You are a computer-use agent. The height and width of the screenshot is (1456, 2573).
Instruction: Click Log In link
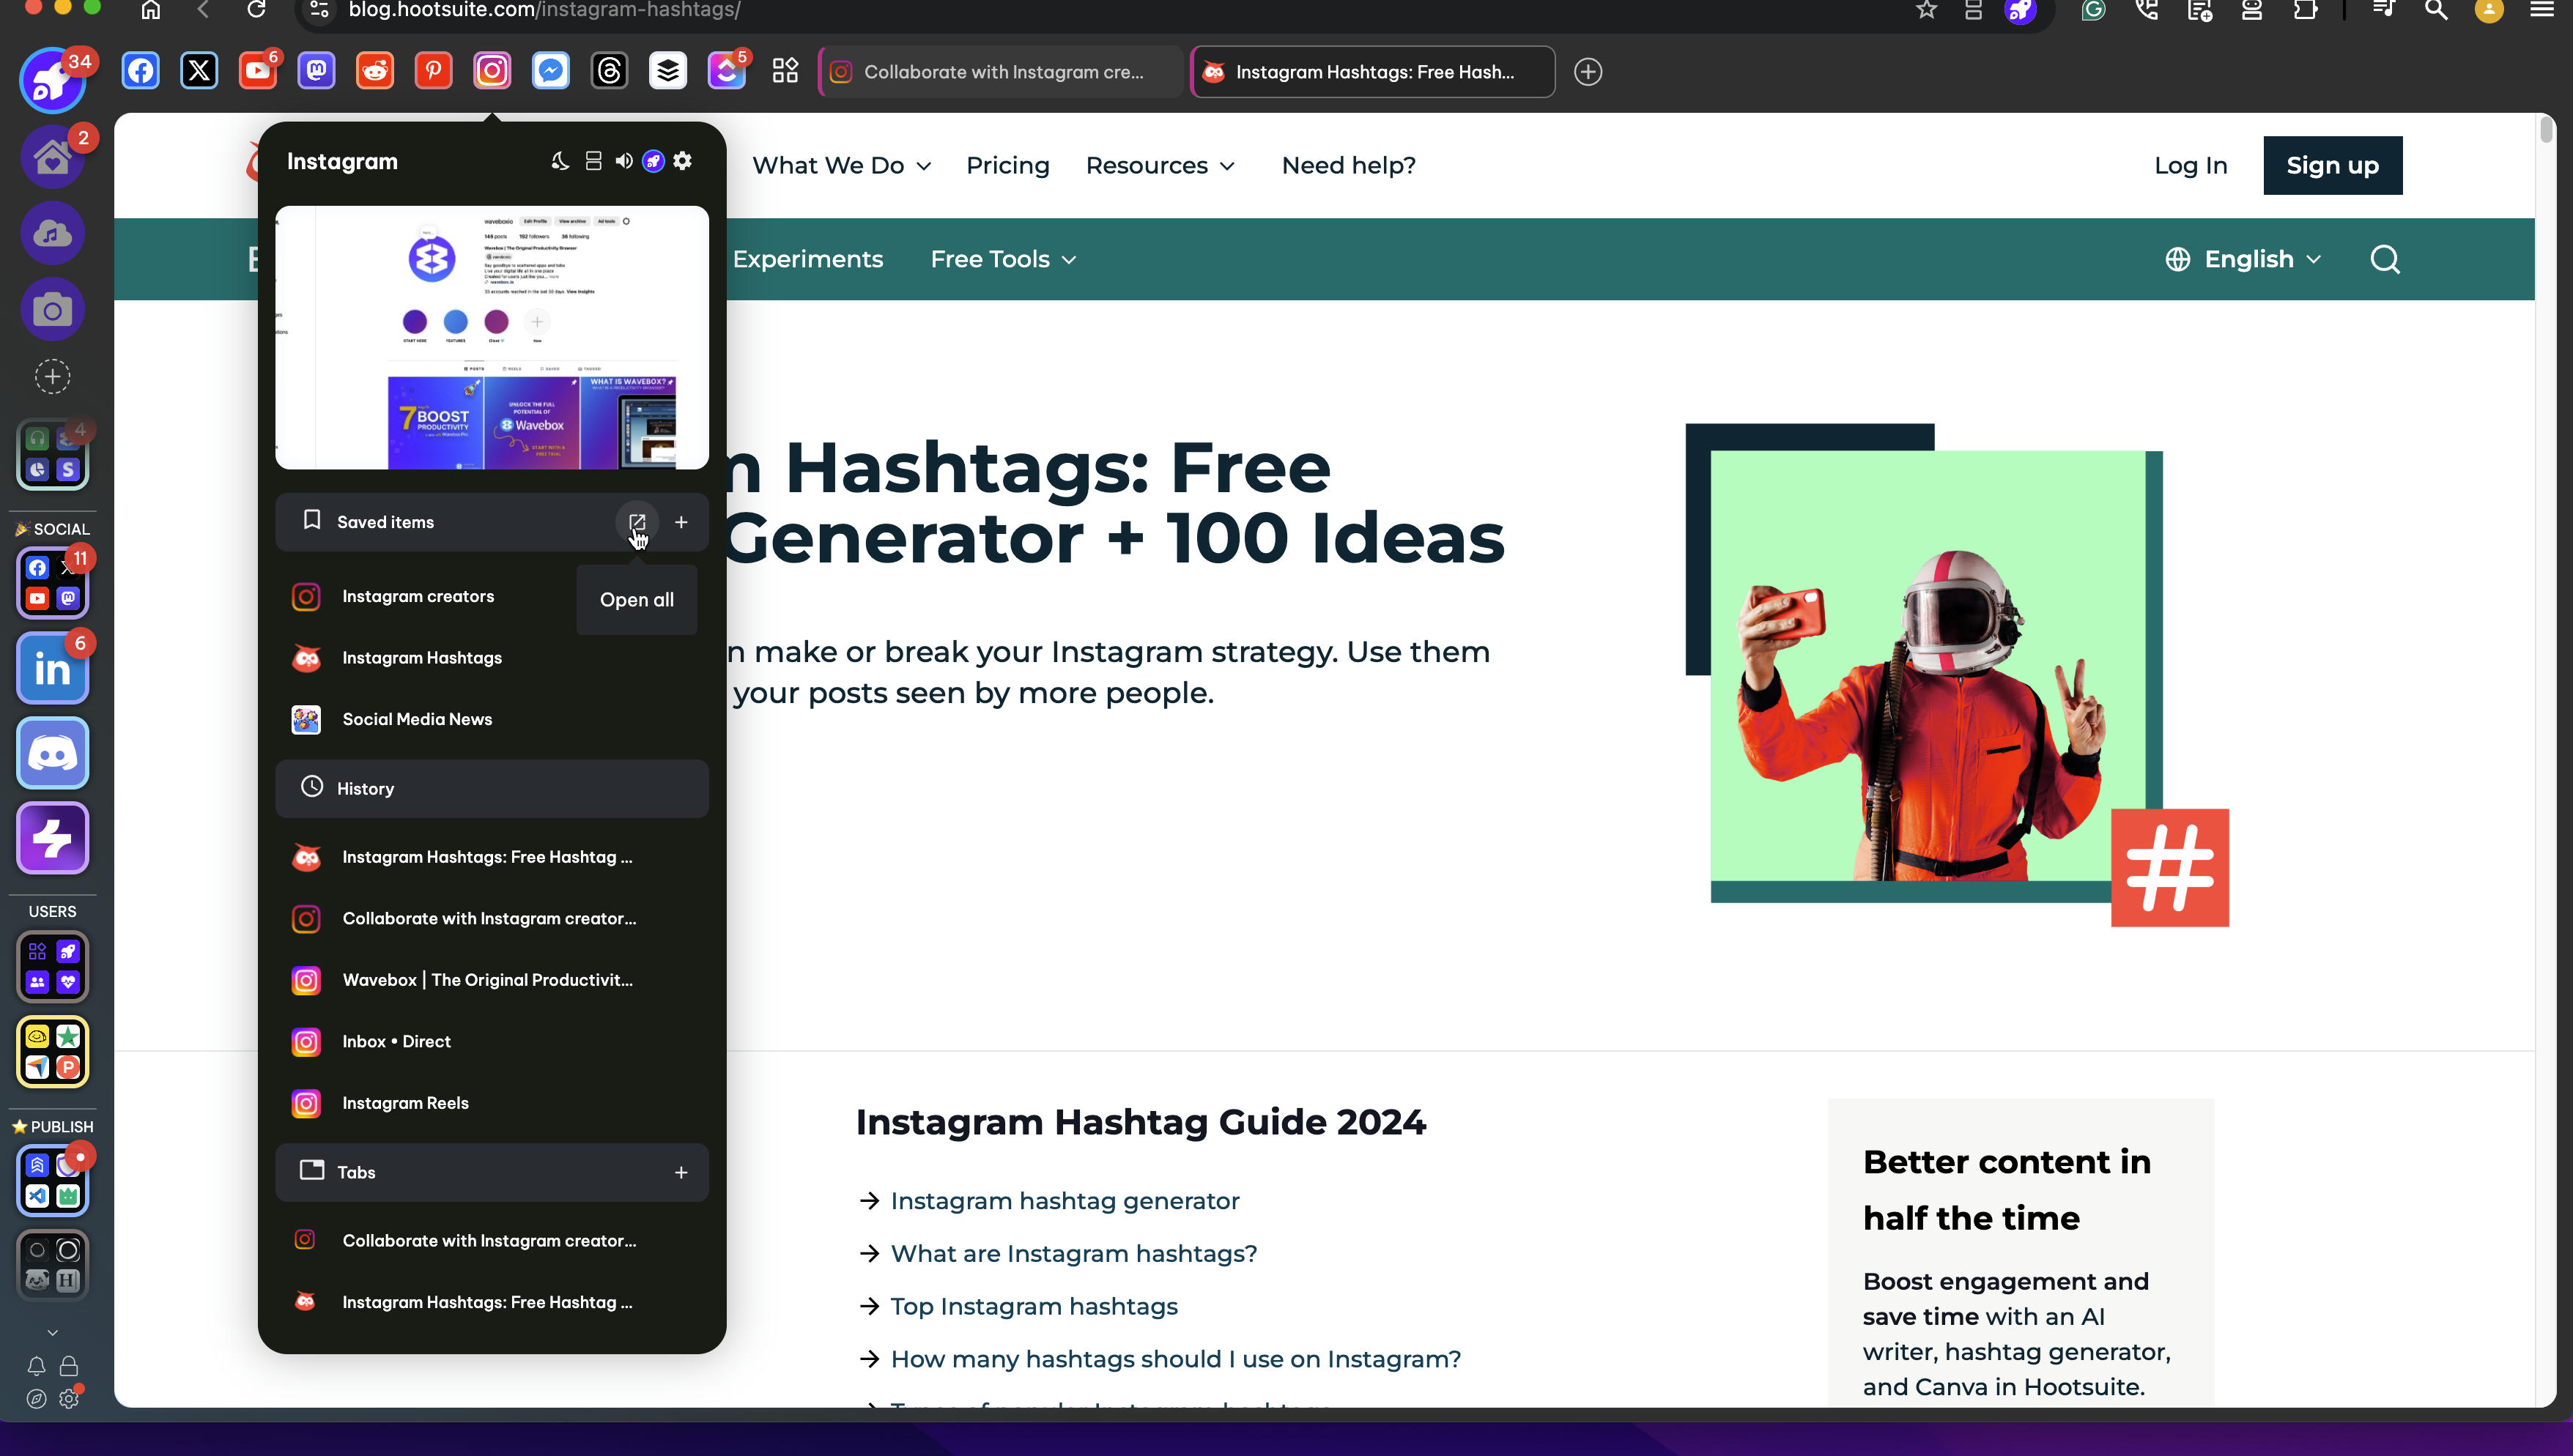[2190, 166]
